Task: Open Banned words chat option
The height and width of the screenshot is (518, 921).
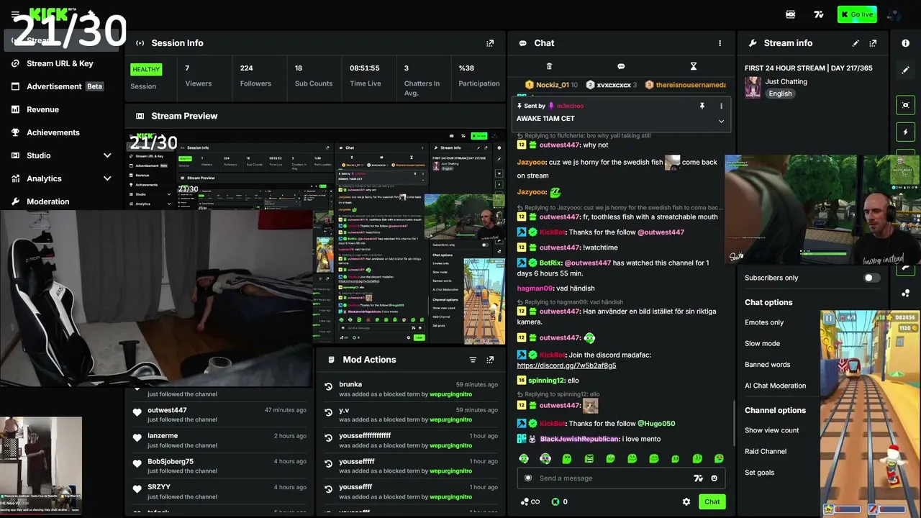Action: pos(767,365)
